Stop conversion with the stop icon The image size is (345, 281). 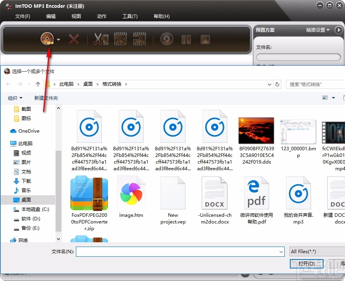pyautogui.click(x=205, y=39)
